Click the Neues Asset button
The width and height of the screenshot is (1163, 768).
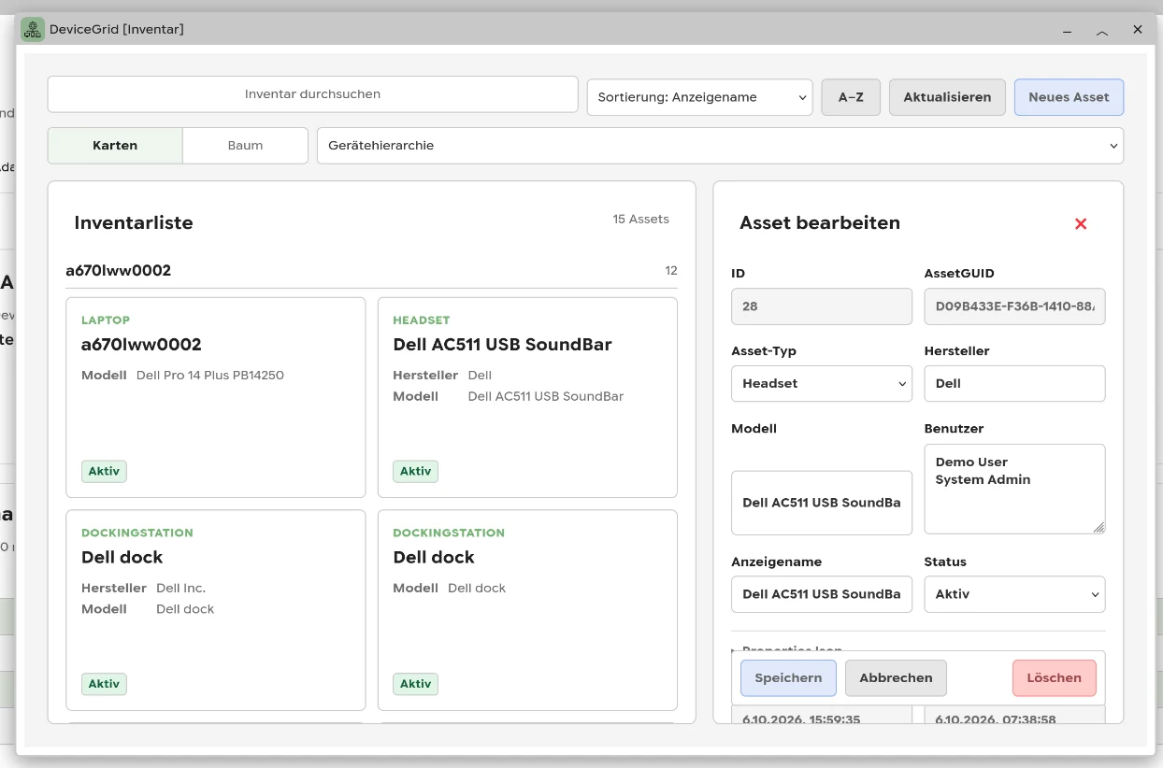[x=1069, y=97]
